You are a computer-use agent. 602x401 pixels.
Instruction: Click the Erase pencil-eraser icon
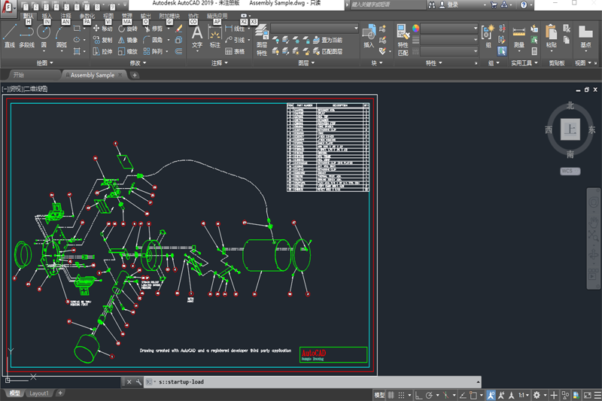179,29
